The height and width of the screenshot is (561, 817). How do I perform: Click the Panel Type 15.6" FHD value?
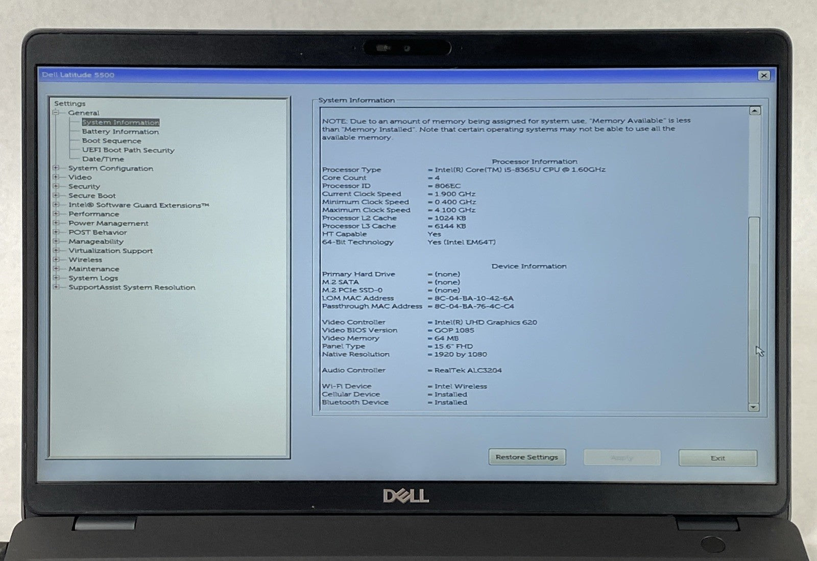453,346
